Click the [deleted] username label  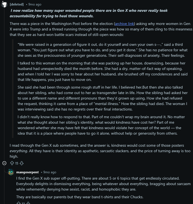tap(17, 4)
